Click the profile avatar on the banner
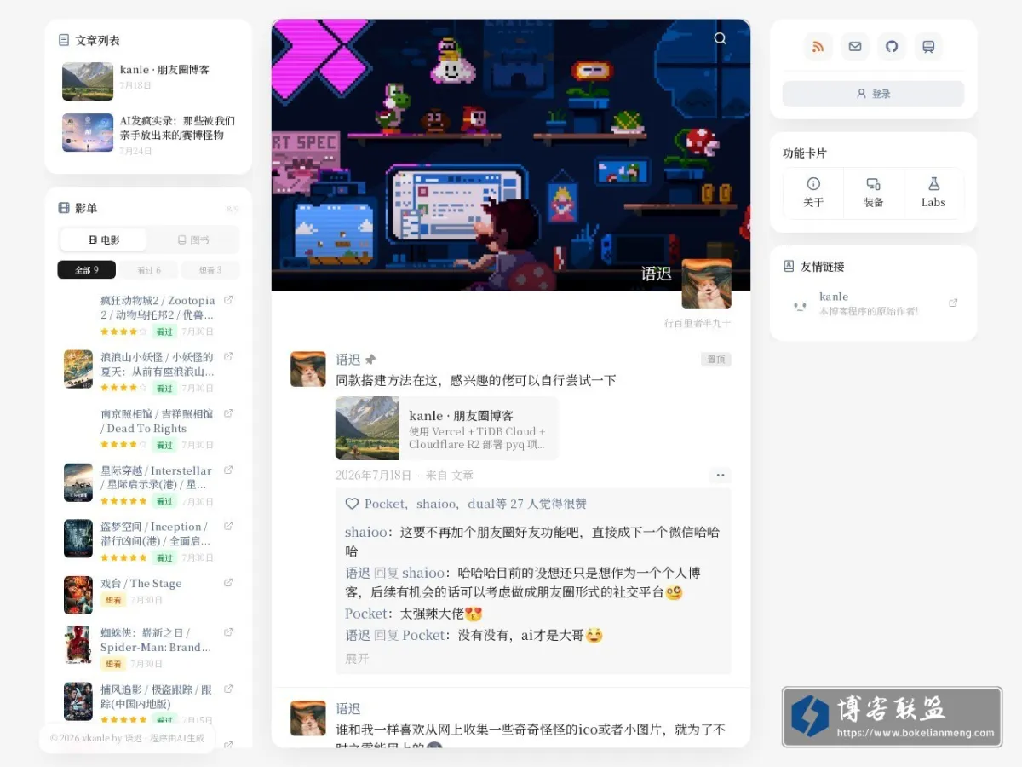The image size is (1022, 767). click(x=707, y=284)
